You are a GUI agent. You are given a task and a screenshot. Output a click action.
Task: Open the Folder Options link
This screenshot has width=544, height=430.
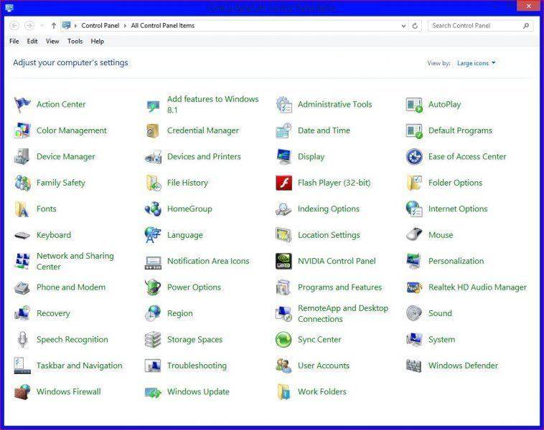pos(455,183)
